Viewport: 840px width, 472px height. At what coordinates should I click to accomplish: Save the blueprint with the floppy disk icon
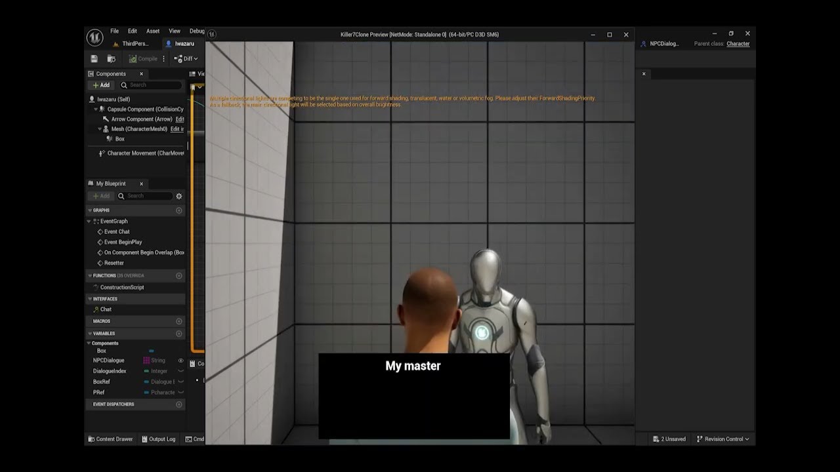click(94, 59)
